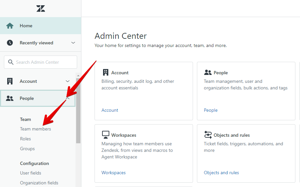Image resolution: width=300 pixels, height=187 pixels.
Task: Select Account in the sidebar
Action: pos(38,81)
